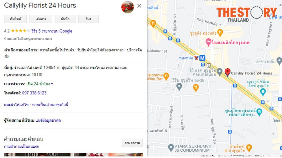Select the Science Center for Education marker
The height and width of the screenshot is (158, 282).
click(259, 112)
